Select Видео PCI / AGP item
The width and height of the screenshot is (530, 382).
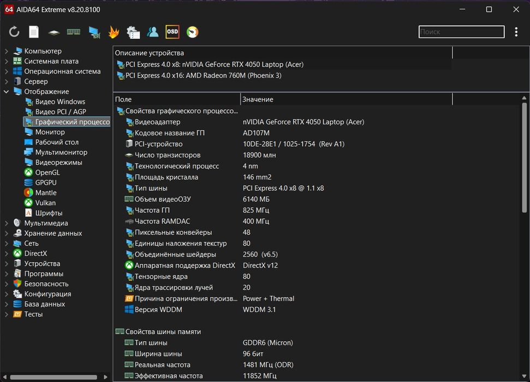click(61, 112)
